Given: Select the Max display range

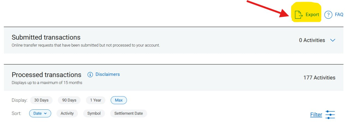Looking at the screenshot, I should click(x=119, y=100).
